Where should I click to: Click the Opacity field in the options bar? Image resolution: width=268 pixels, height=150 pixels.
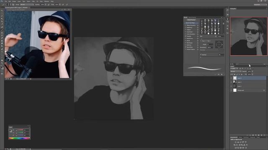click(43, 5)
